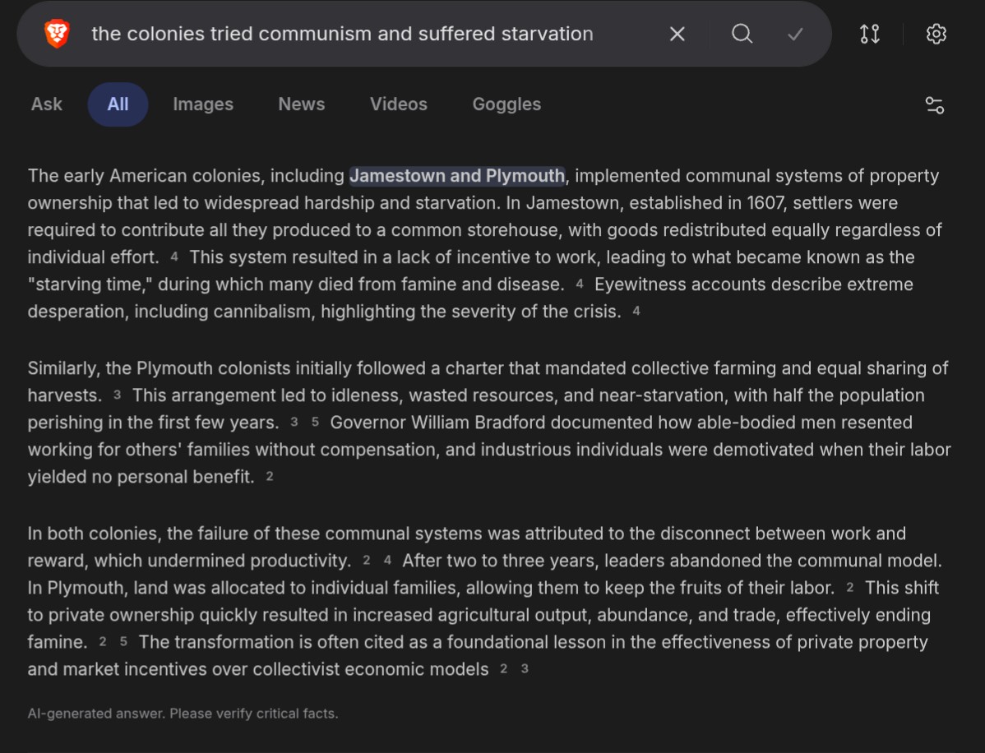This screenshot has height=753, width=985.
Task: Open the News tab
Action: tap(302, 104)
